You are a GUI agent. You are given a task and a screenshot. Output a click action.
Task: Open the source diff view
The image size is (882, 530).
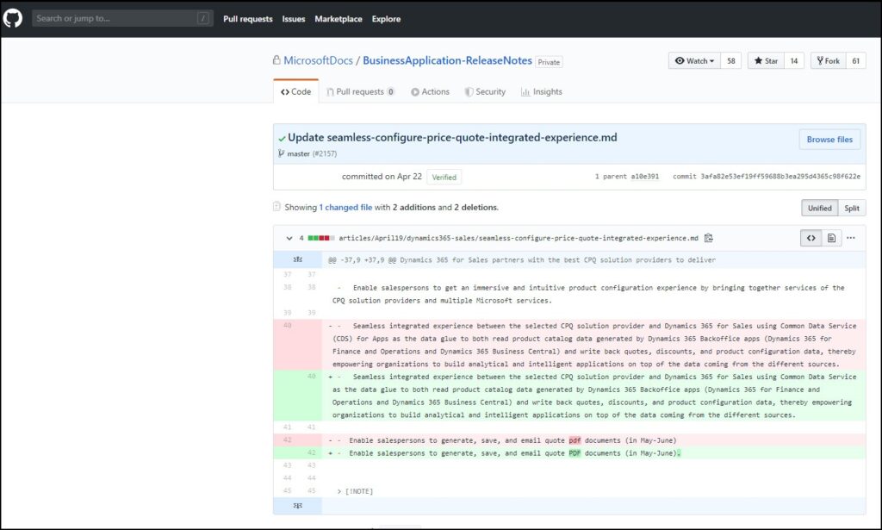coord(811,238)
